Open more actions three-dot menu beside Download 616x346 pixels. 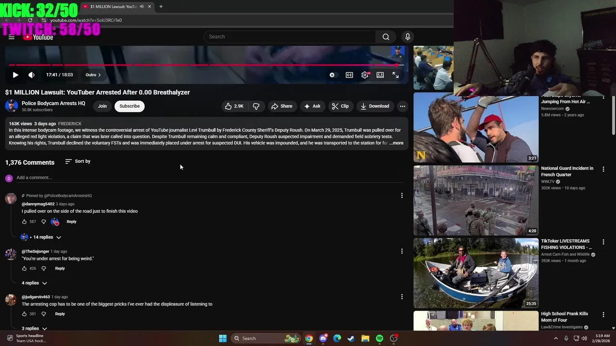point(402,106)
